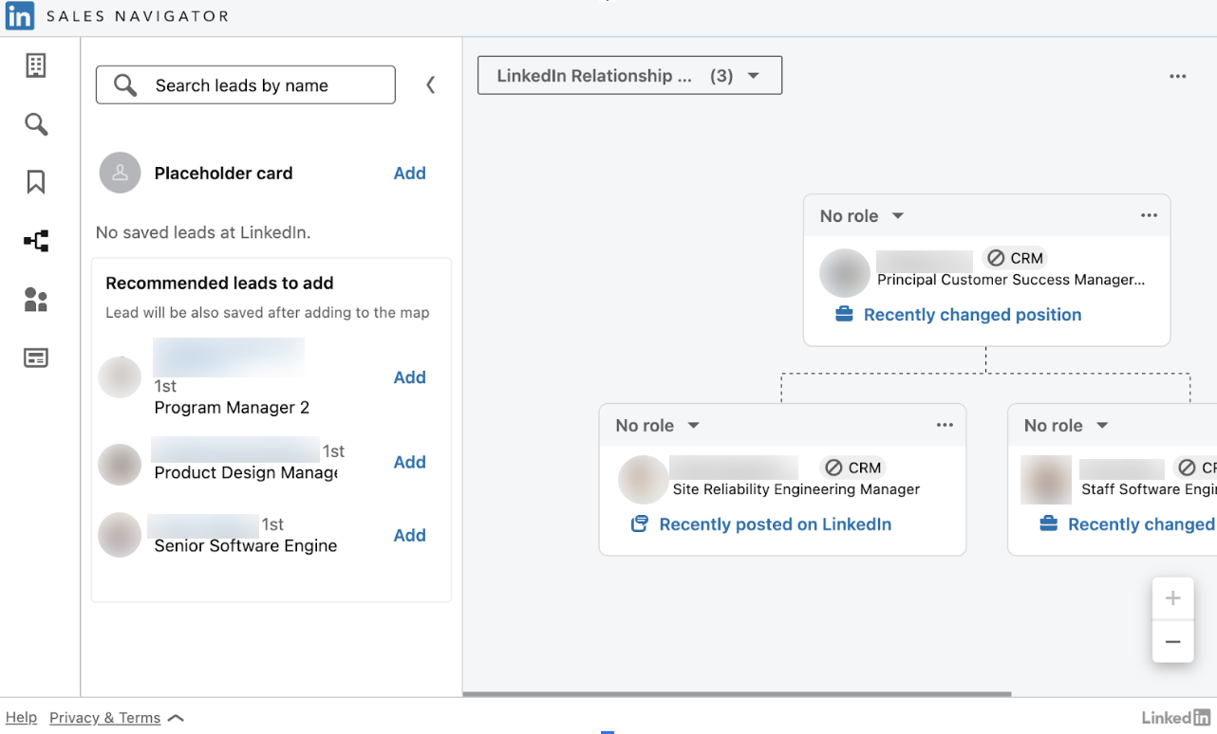This screenshot has width=1217, height=734.
Task: Click Program Manager 2 lead avatar
Action: [120, 377]
